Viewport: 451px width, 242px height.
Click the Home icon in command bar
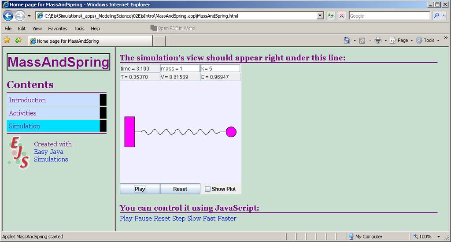click(347, 40)
